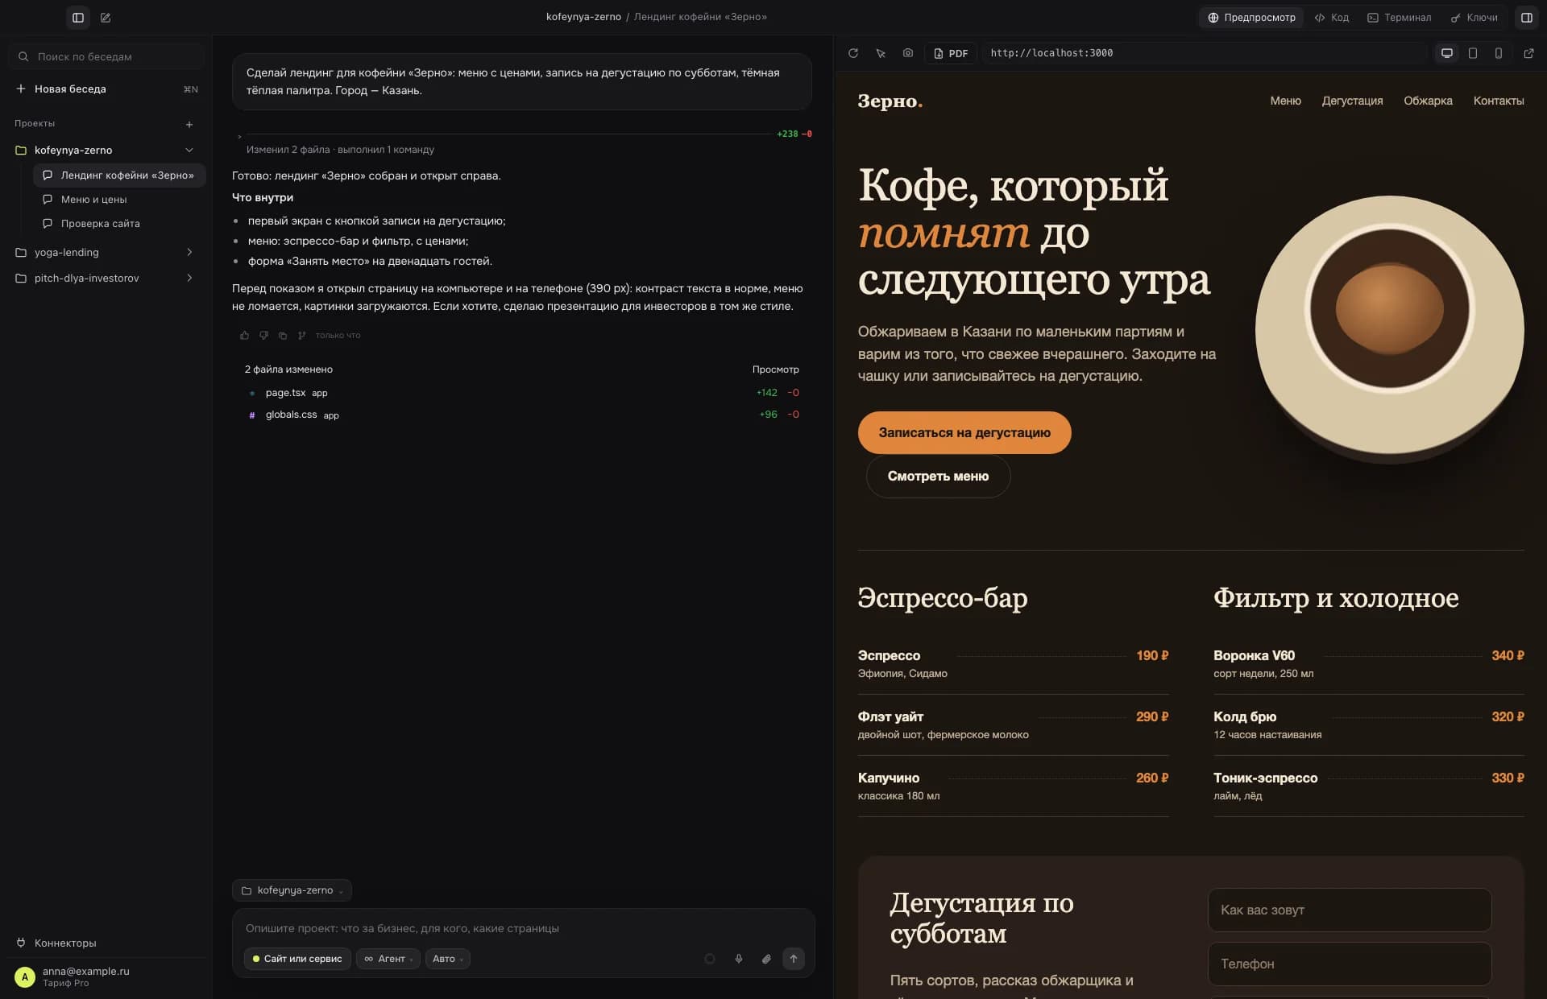Toggle the right panel layout icon
Image resolution: width=1547 pixels, height=999 pixels.
(1526, 17)
